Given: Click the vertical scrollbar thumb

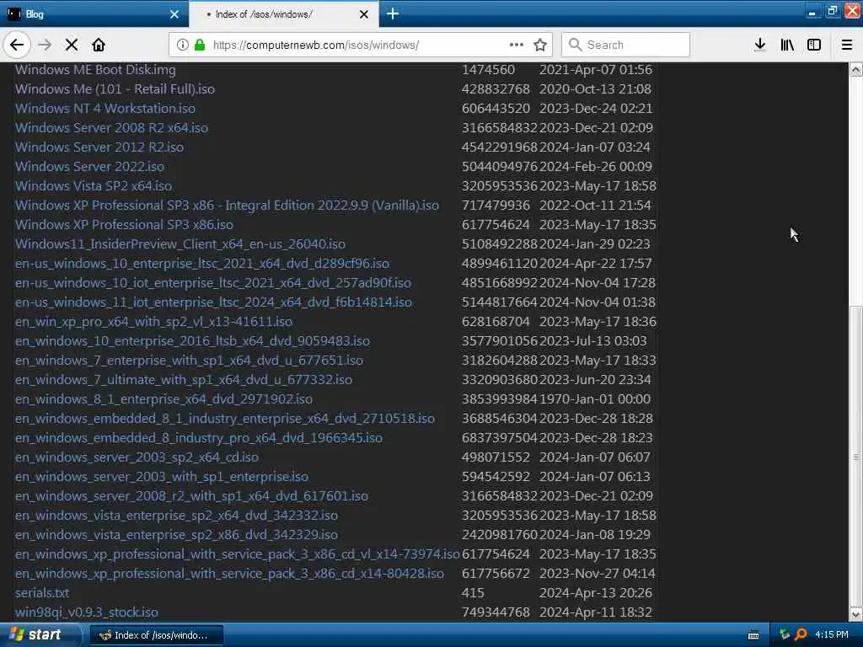Looking at the screenshot, I should coord(856,456).
